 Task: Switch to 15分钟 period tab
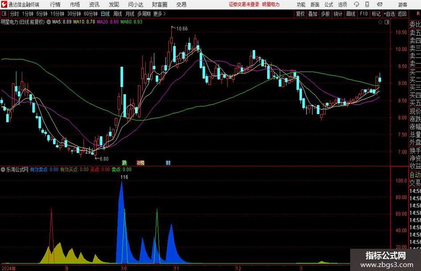coord(57,14)
